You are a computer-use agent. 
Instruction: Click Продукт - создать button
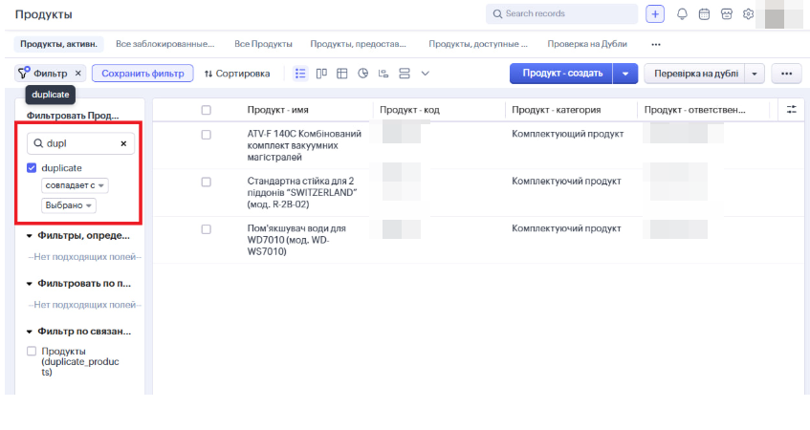pyautogui.click(x=561, y=74)
